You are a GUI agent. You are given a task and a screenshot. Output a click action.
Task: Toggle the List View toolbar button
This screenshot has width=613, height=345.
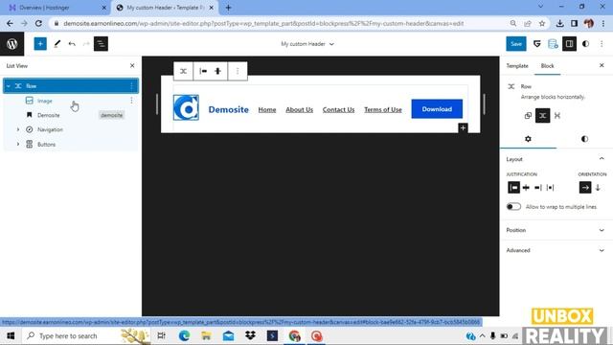(x=101, y=44)
